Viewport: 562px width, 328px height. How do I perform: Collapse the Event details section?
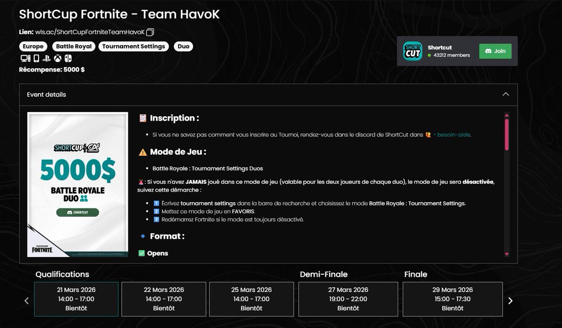tap(505, 94)
